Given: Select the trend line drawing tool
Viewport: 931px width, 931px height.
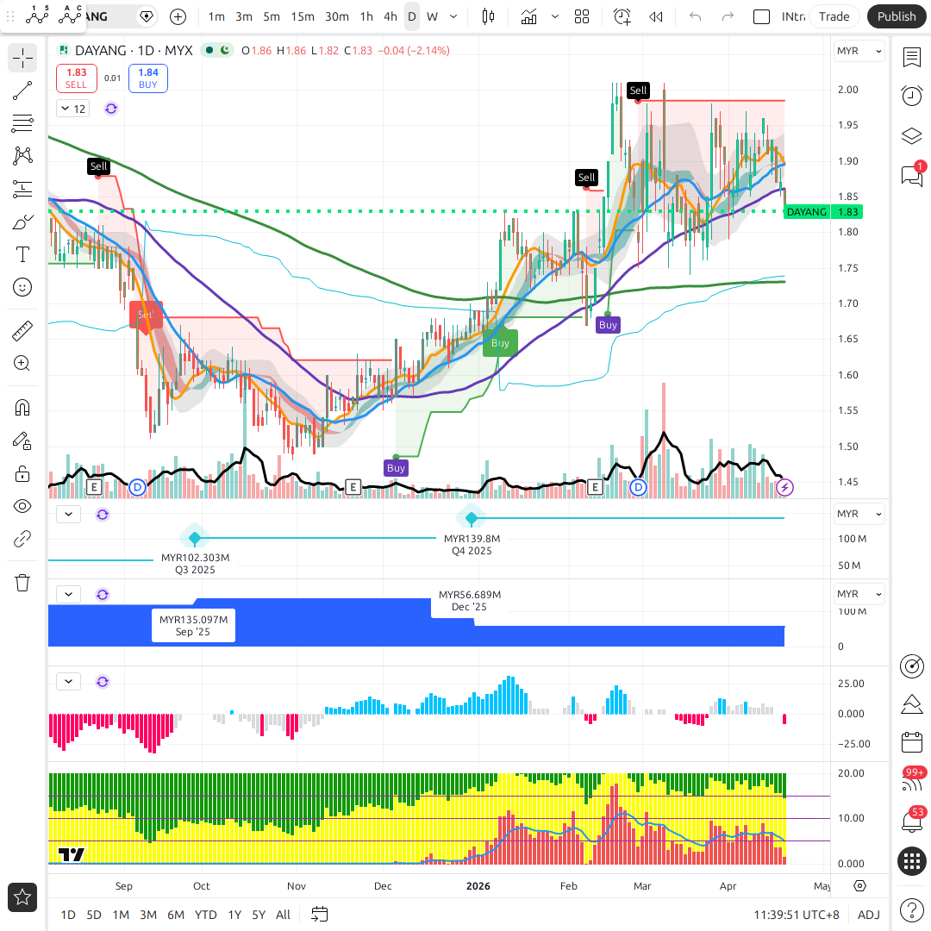Looking at the screenshot, I should (x=22, y=91).
